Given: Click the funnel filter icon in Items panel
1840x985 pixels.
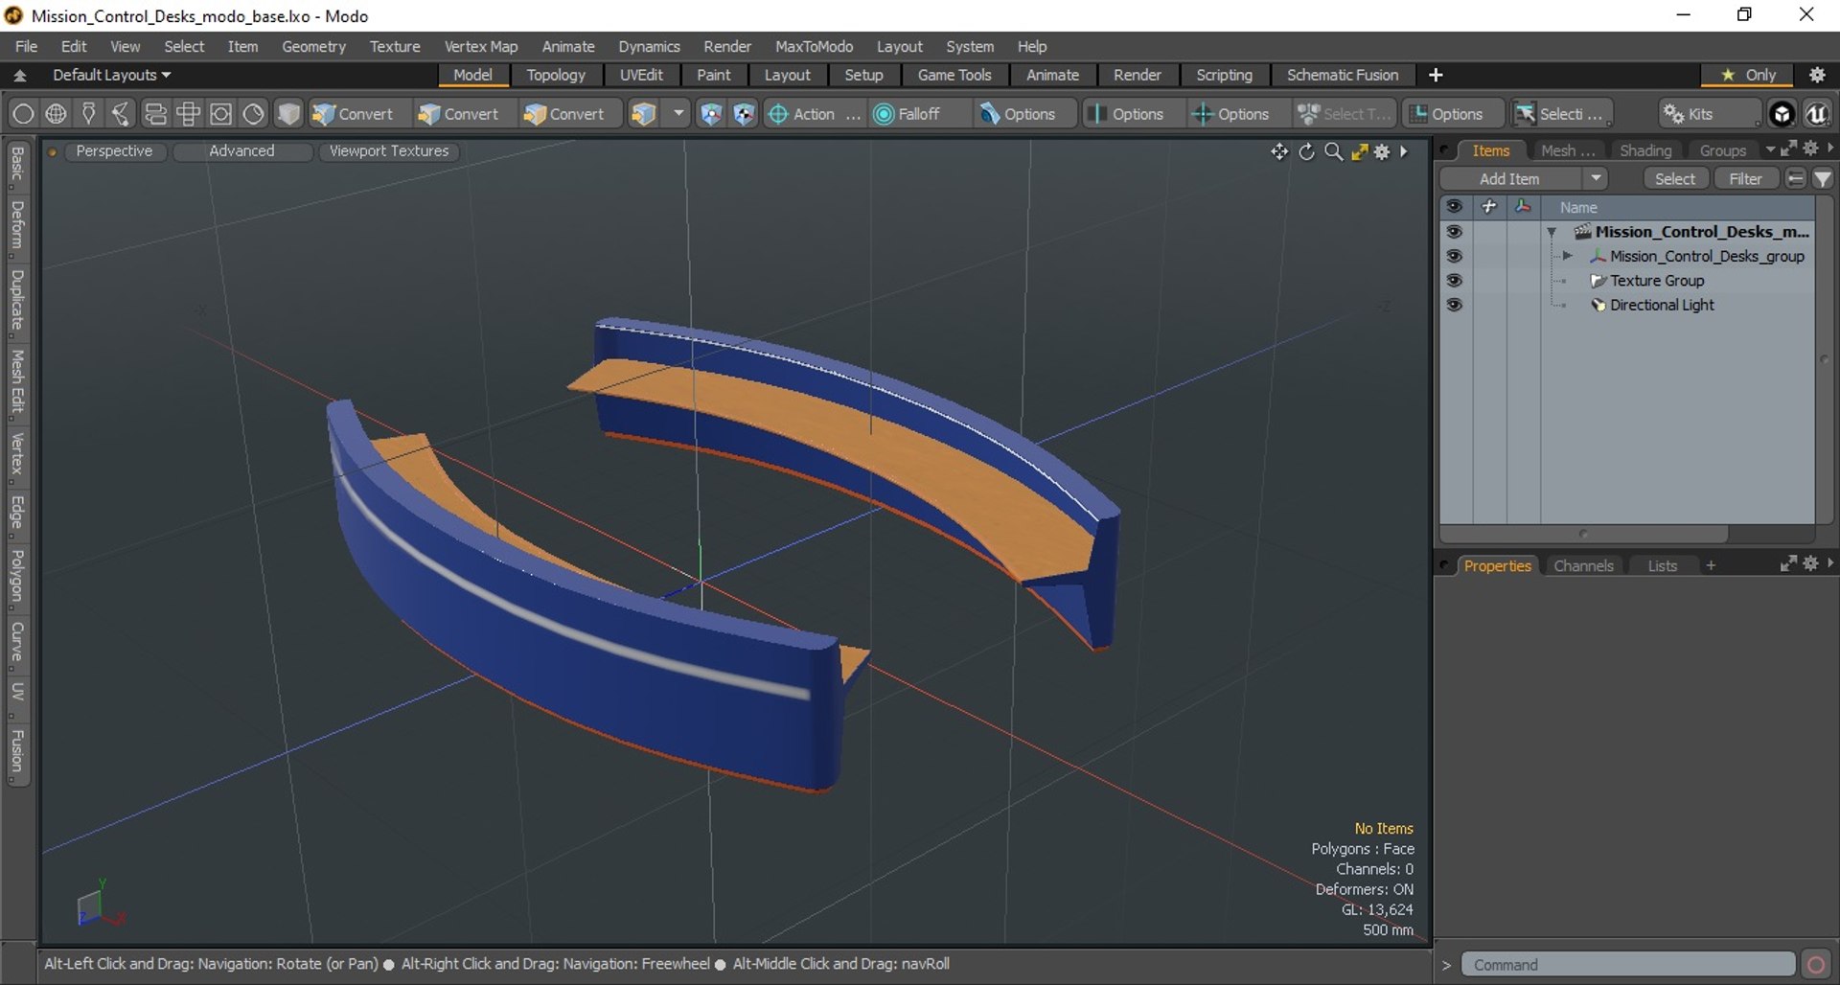Looking at the screenshot, I should tap(1823, 179).
